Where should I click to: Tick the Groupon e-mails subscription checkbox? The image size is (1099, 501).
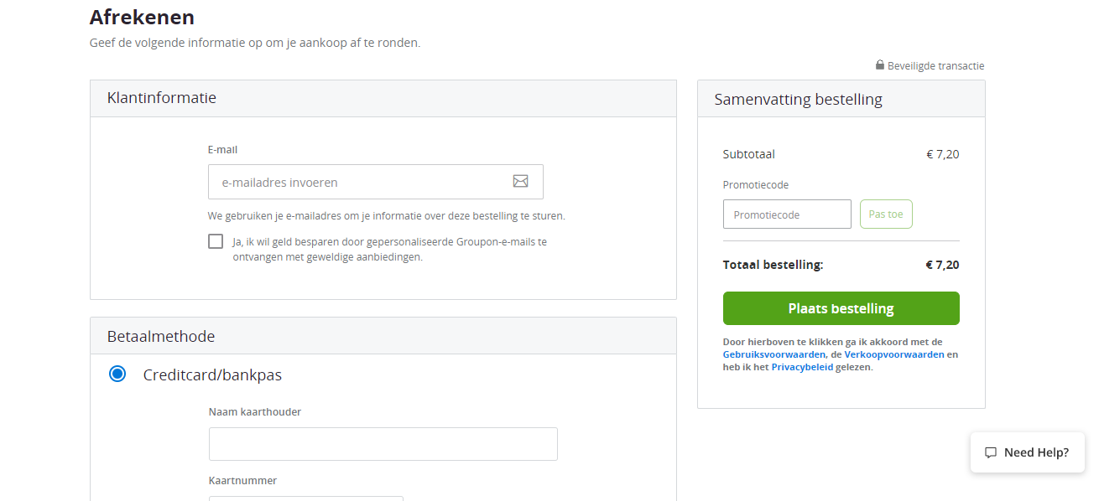(216, 241)
